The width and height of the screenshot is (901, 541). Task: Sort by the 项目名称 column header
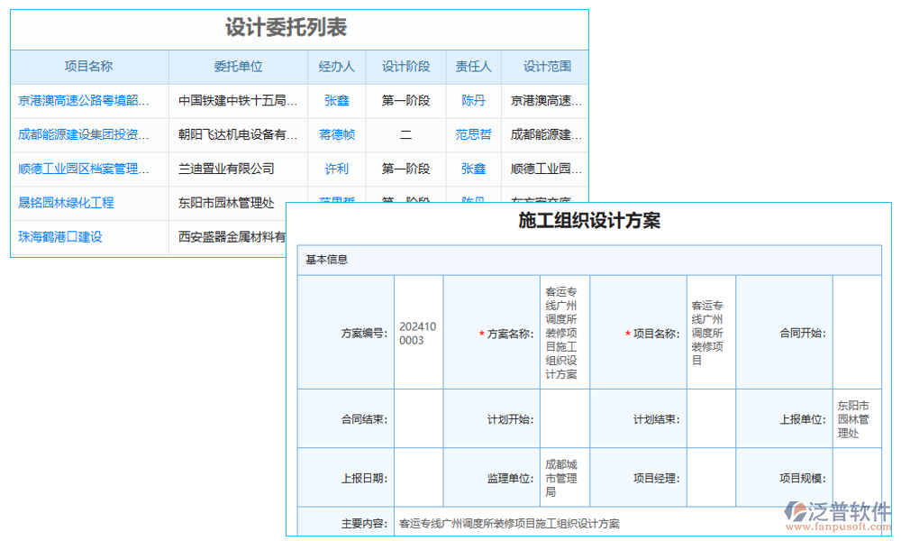(x=87, y=66)
